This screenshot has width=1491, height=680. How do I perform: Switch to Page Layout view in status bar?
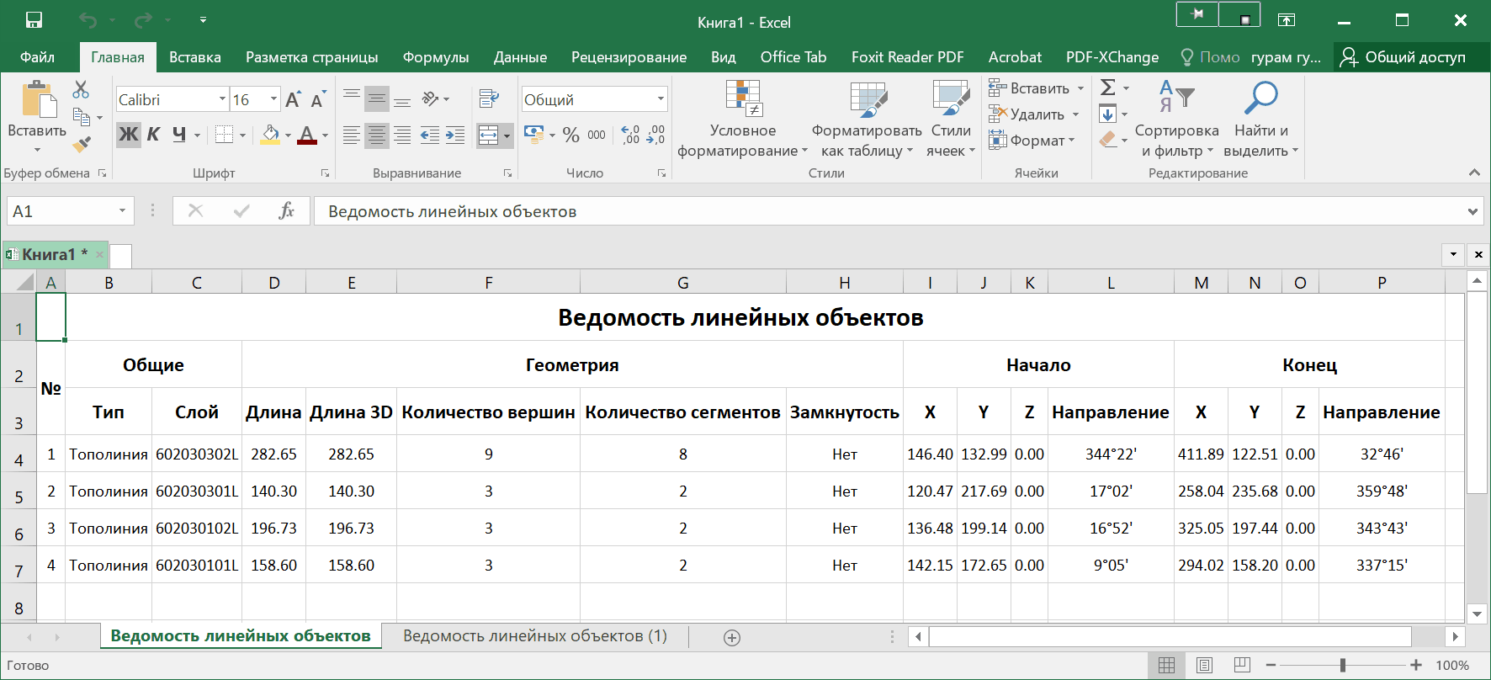tap(1204, 666)
